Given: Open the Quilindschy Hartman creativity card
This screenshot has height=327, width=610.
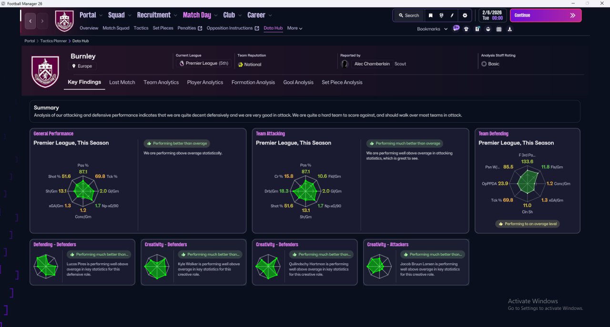Looking at the screenshot, I should tap(305, 262).
